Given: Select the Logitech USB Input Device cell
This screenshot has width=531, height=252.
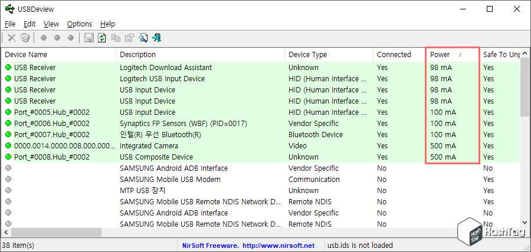Looking at the screenshot, I should [162, 78].
